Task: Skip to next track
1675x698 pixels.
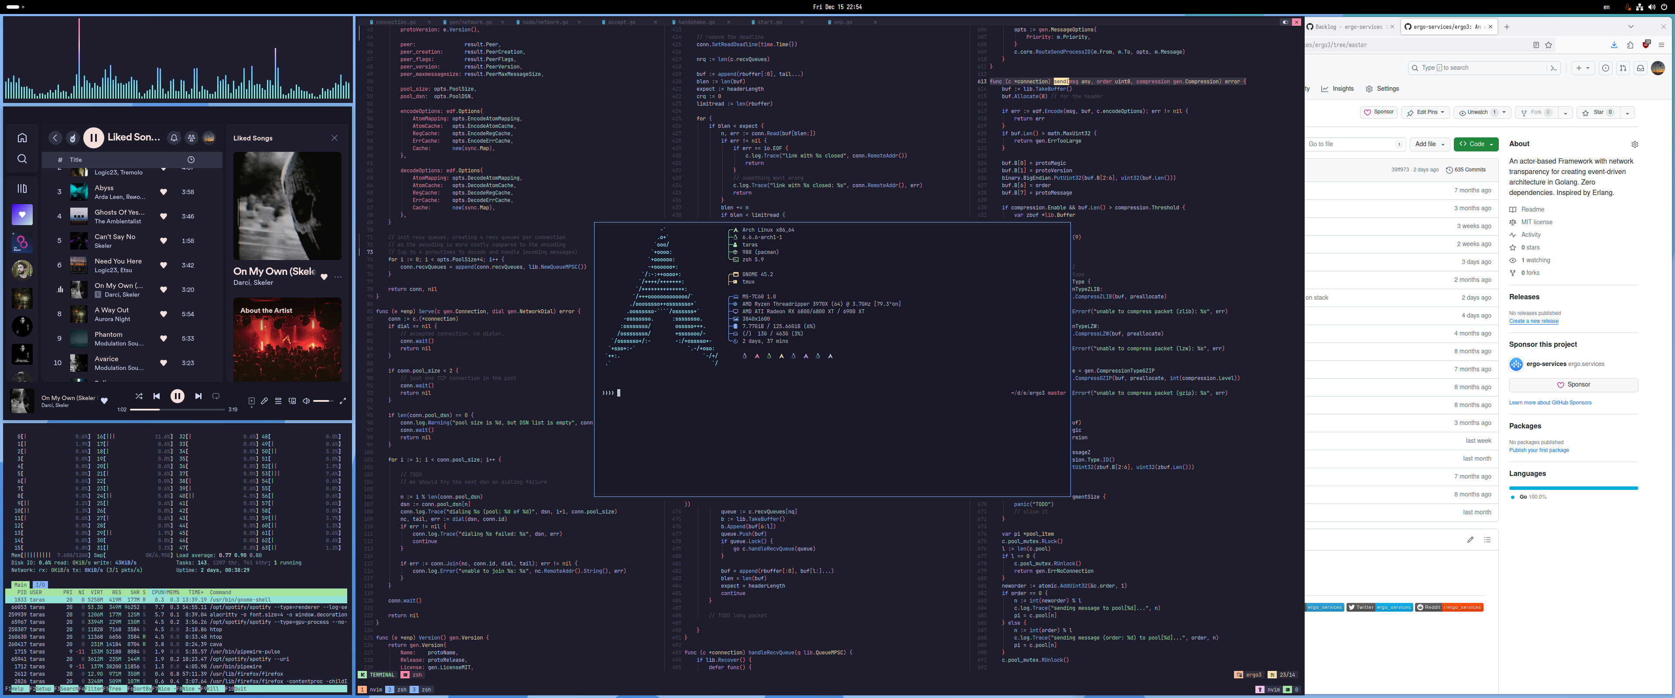Action: tap(198, 396)
